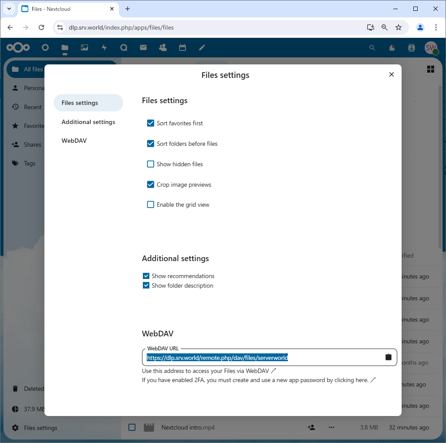Open the Contacts app icon
The image size is (446, 443).
[x=163, y=47]
